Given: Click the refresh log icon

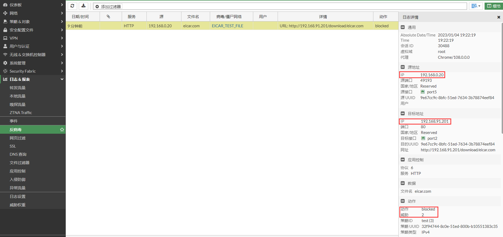Looking at the screenshot, I should point(72,6).
